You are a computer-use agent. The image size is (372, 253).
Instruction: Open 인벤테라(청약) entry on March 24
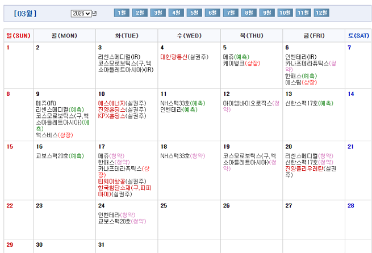click(116, 215)
